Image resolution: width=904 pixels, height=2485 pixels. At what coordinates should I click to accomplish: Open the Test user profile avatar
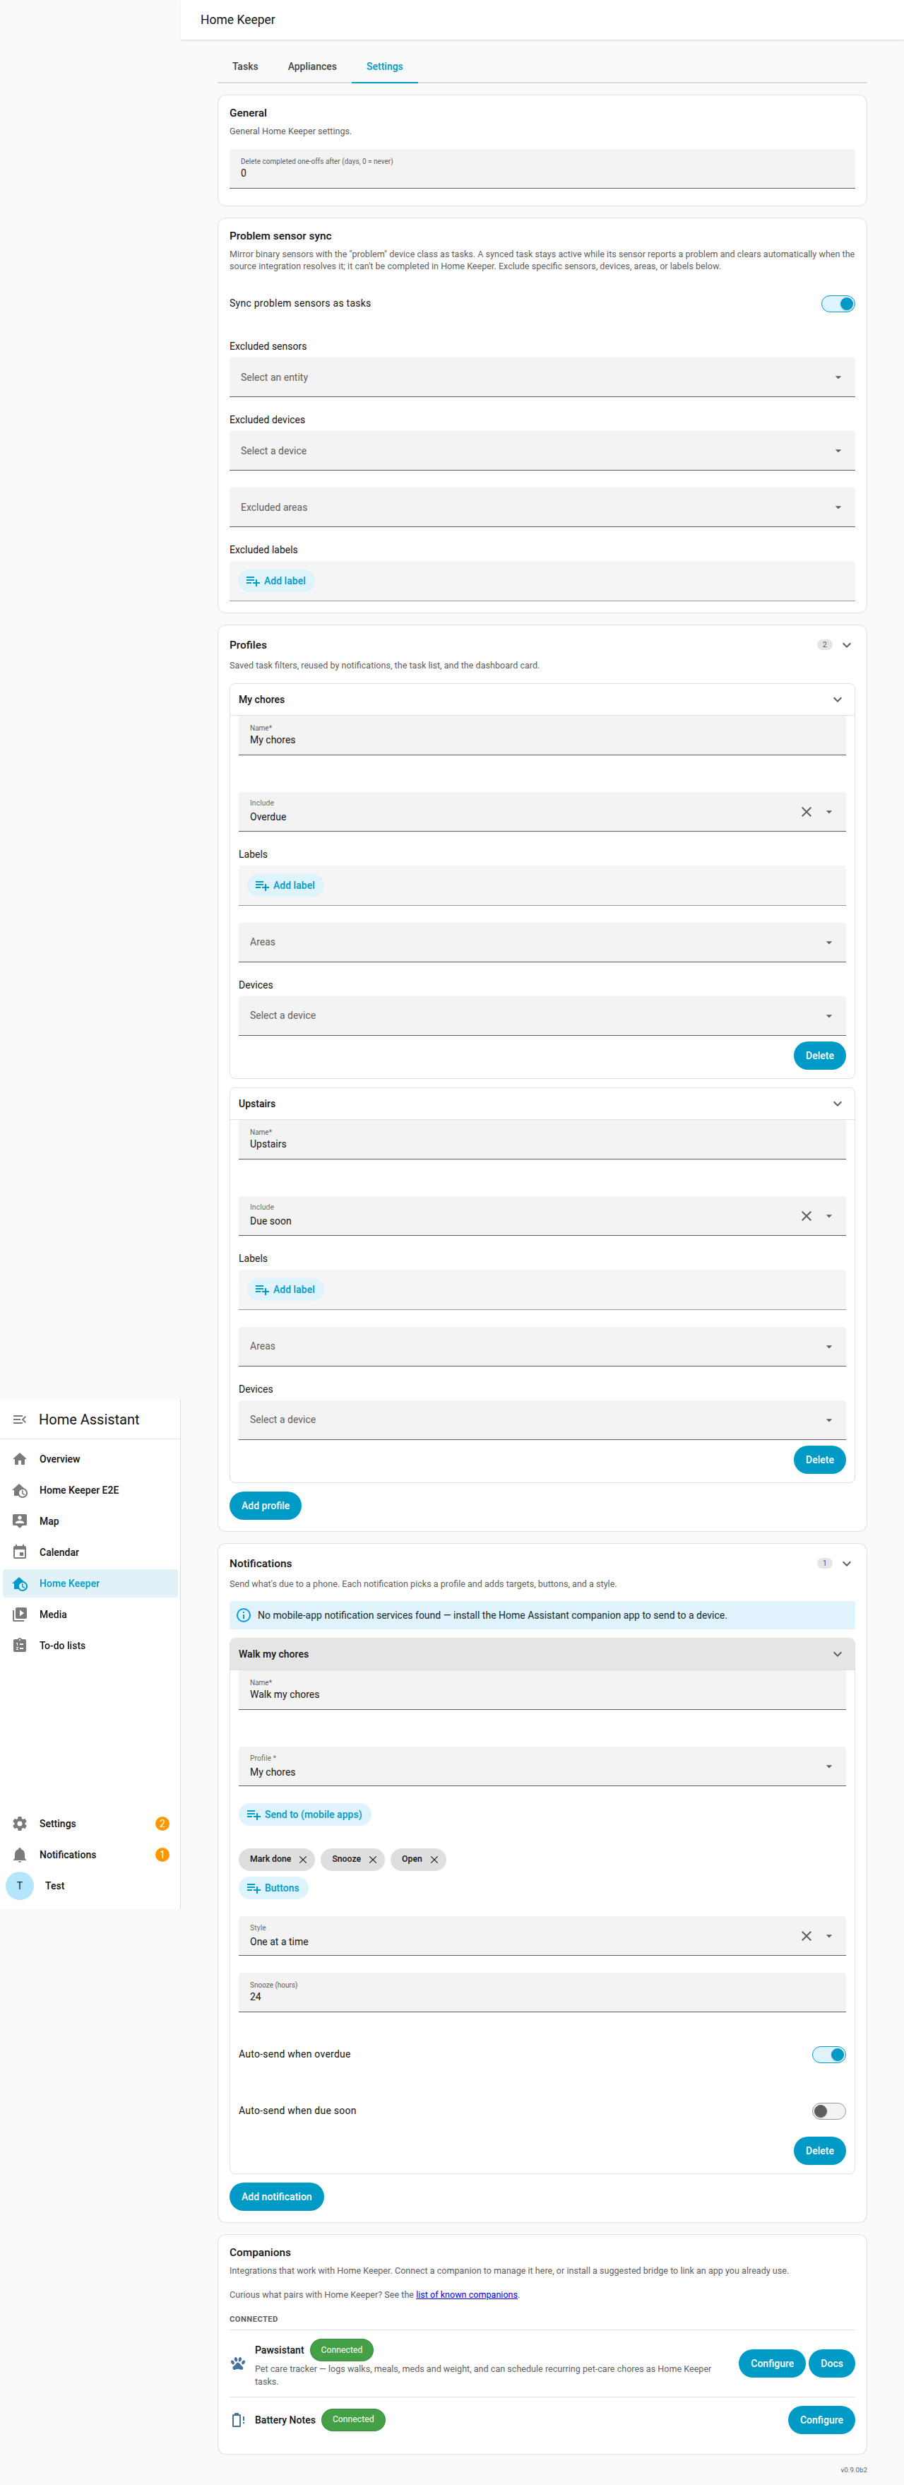19,1885
